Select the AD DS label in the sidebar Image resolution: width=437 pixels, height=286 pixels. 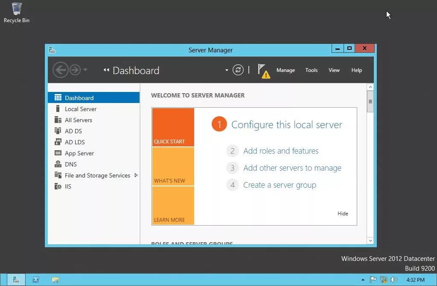coord(73,131)
